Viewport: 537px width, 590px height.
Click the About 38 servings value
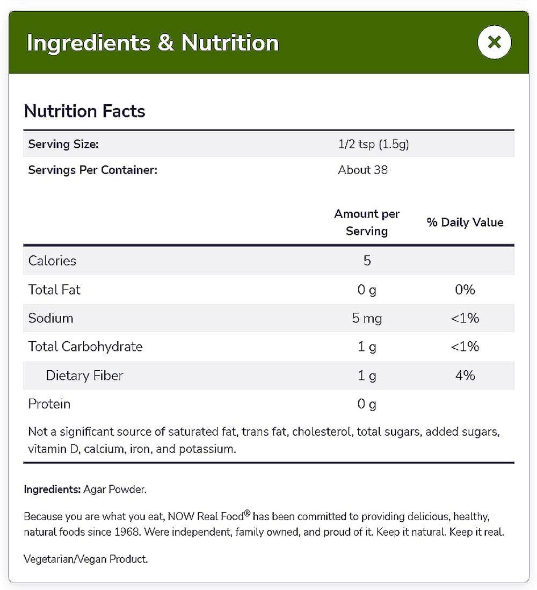pyautogui.click(x=362, y=170)
